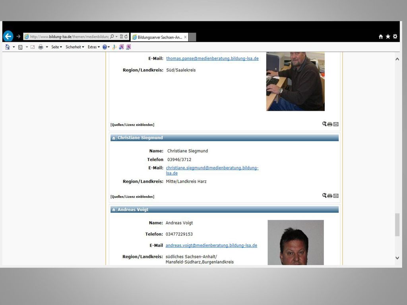Print page using command bar printer icon
This screenshot has width=407, height=305.
click(x=41, y=47)
